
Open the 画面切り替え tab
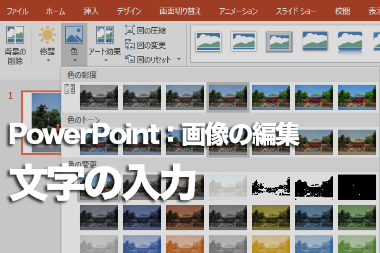(x=180, y=11)
